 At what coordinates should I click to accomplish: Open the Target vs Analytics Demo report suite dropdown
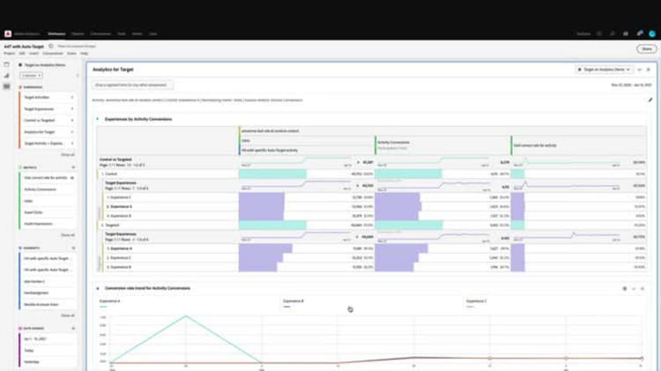click(x=604, y=70)
